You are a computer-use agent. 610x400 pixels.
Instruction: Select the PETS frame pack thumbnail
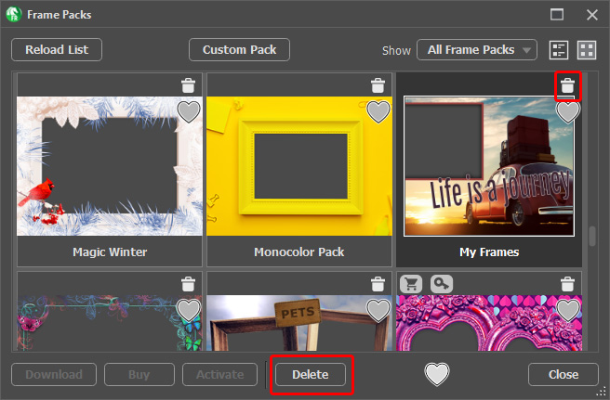(x=299, y=323)
